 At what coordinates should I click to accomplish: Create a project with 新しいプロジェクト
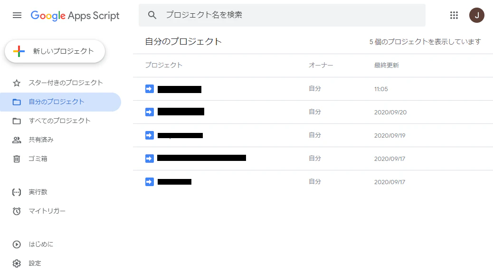coord(55,51)
